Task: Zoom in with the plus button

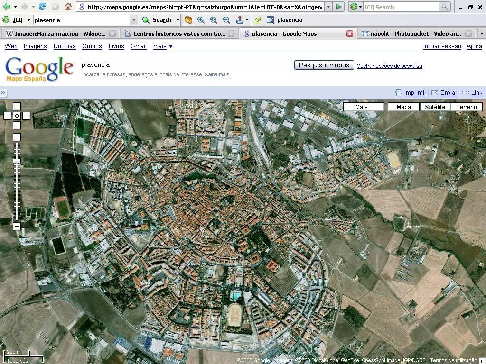Action: [x=17, y=137]
